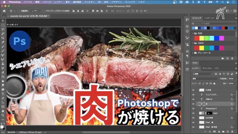Open the History panel icon in side strip
The height and width of the screenshot is (134, 238).
187,20
